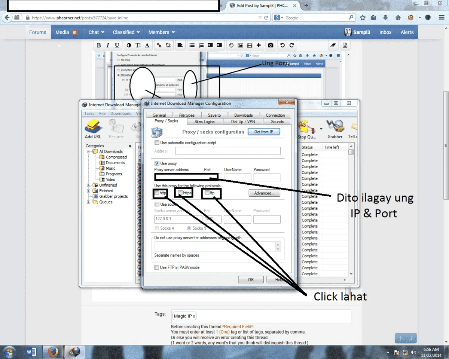
Task: Open the Stop Queue dropdown arrow
Action: (321, 129)
